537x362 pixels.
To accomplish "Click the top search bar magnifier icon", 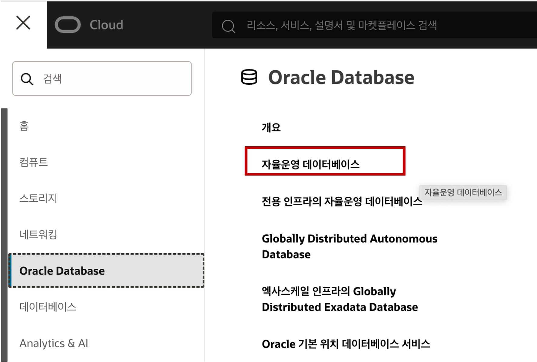I will click(228, 26).
